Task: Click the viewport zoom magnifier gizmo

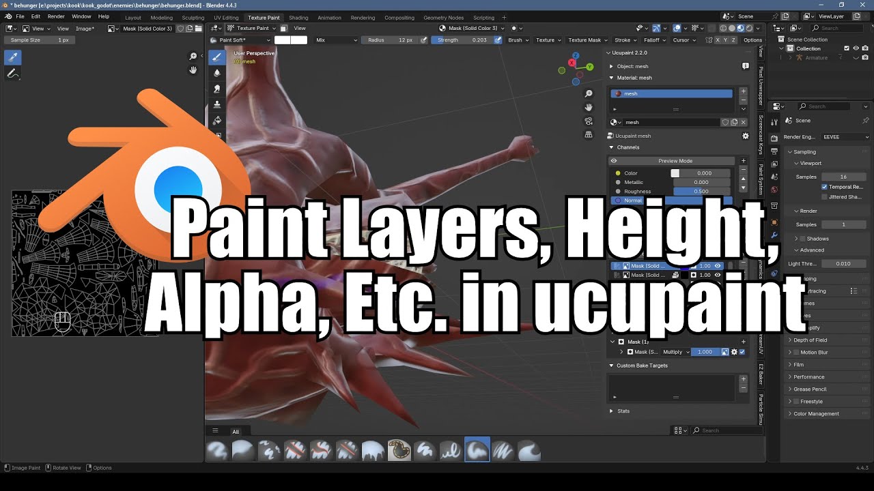Action: click(x=589, y=93)
